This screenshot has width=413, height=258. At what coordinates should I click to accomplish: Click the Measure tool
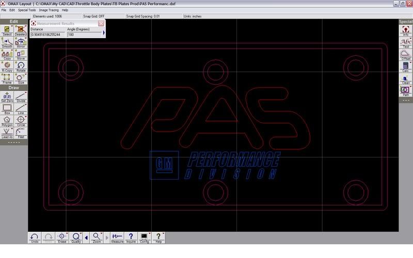(117, 237)
